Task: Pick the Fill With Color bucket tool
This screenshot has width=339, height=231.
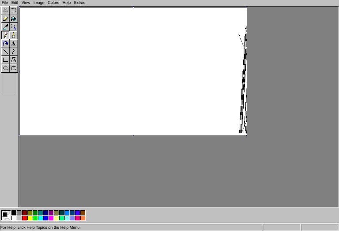Action: click(14, 19)
